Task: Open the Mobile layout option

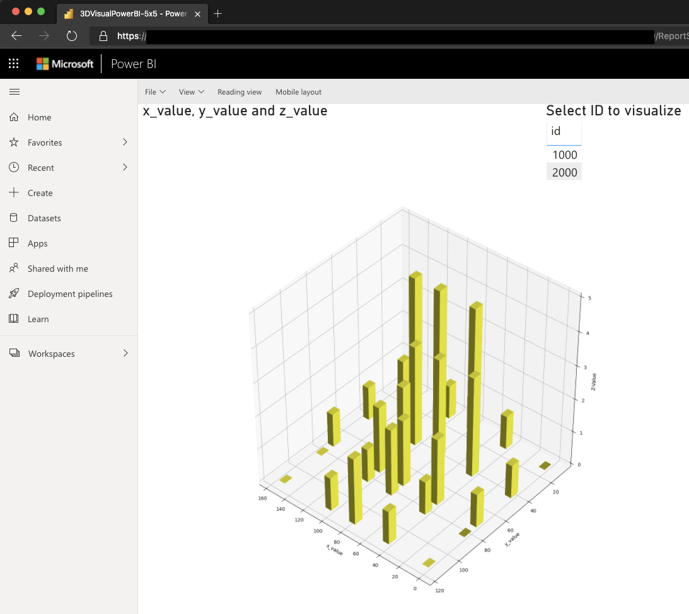Action: (298, 91)
